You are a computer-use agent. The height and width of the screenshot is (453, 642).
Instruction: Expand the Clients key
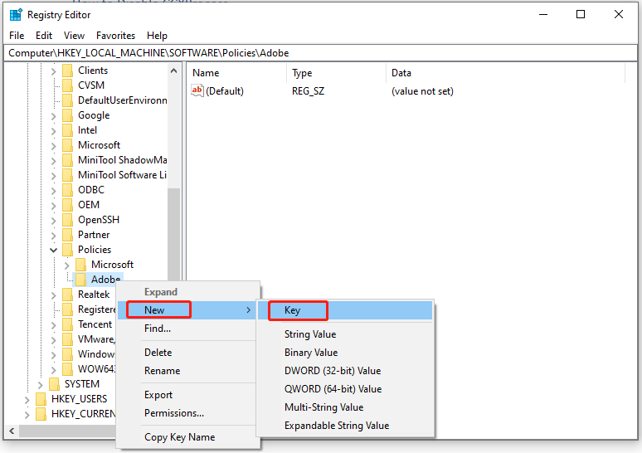(53, 71)
